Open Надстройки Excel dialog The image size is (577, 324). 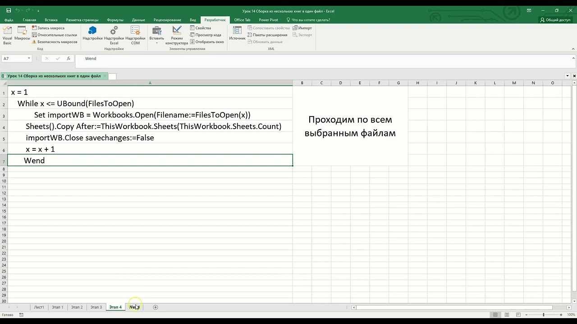tap(114, 35)
